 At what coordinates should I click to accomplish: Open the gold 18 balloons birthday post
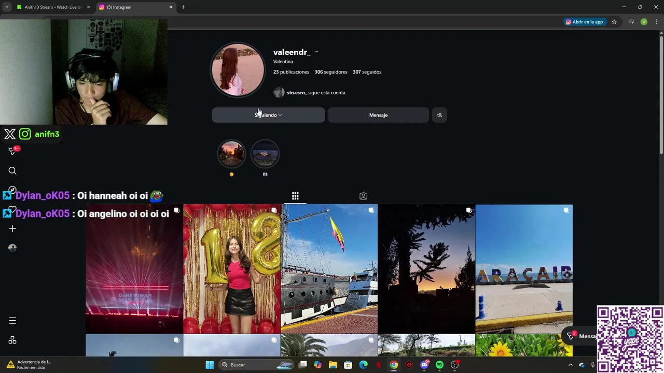tap(232, 269)
